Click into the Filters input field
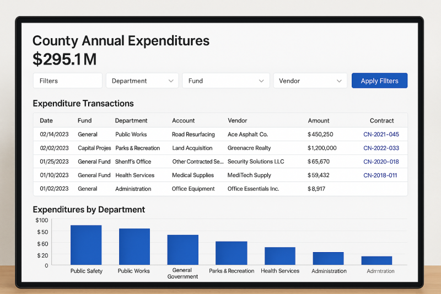This screenshot has width=441, height=294. [x=67, y=81]
